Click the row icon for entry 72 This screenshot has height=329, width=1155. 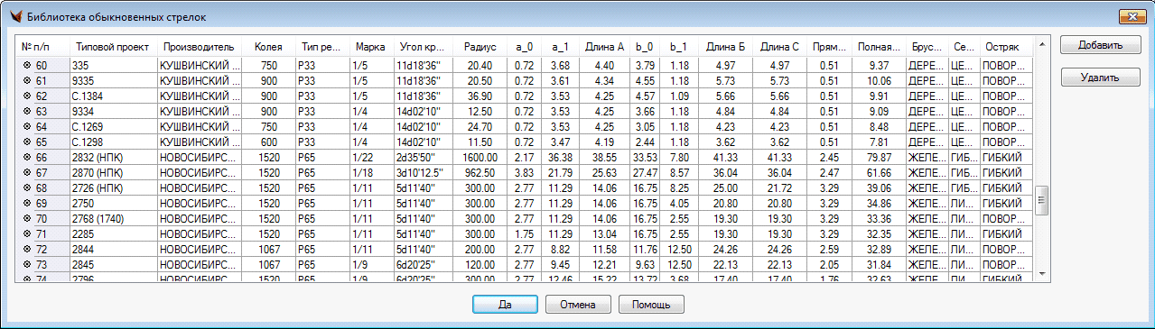tap(27, 250)
